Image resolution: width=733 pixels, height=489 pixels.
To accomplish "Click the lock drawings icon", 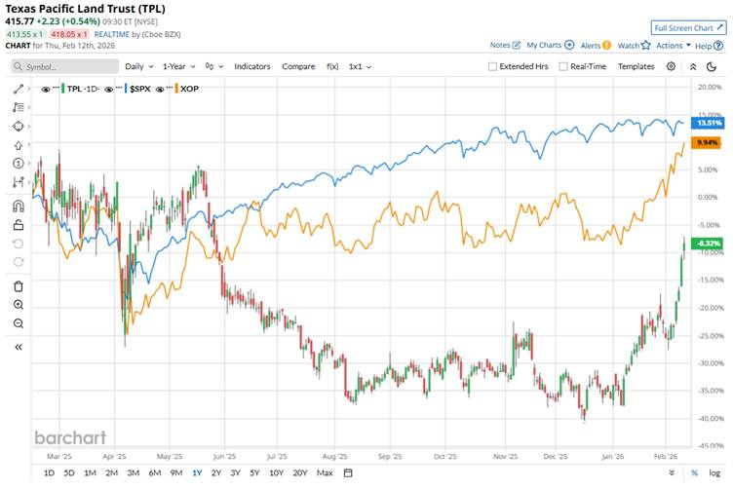I will tap(19, 224).
